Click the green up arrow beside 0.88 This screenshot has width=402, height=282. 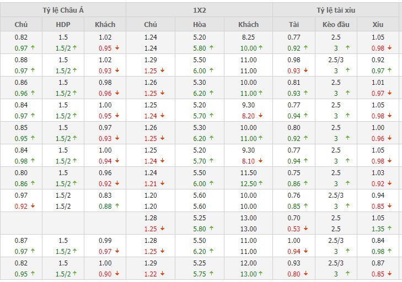(117, 206)
